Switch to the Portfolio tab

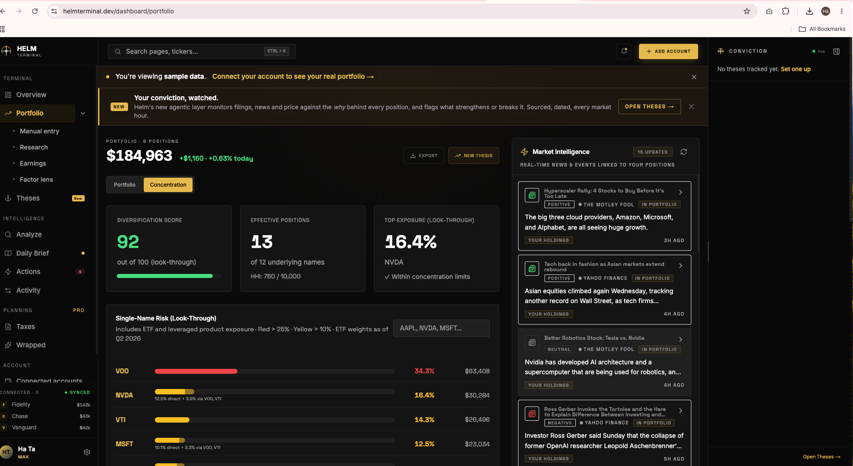coord(124,185)
